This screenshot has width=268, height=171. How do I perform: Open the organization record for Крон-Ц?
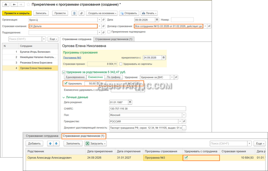[103, 20]
